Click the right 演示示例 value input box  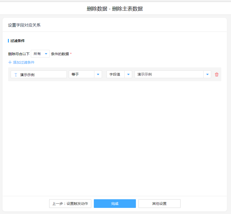pos(169,74)
